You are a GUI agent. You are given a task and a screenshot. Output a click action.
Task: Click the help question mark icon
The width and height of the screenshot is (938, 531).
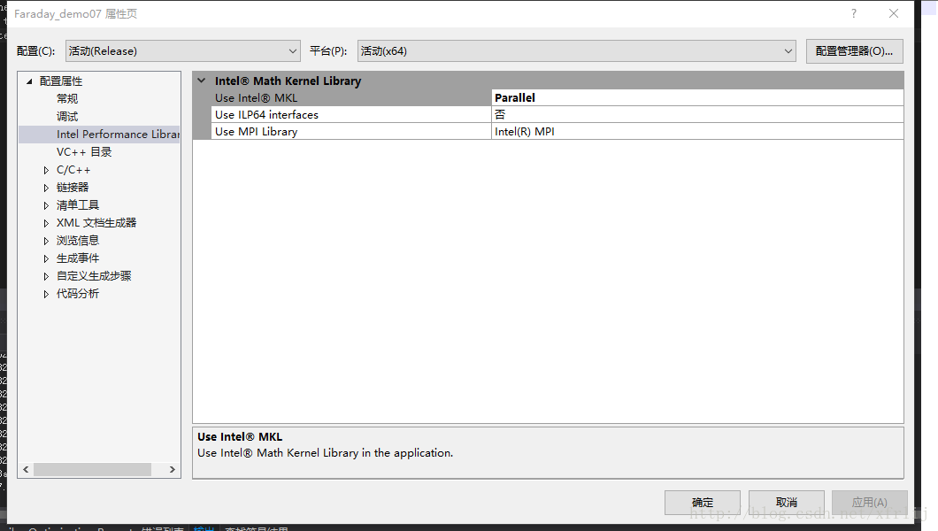click(x=854, y=13)
